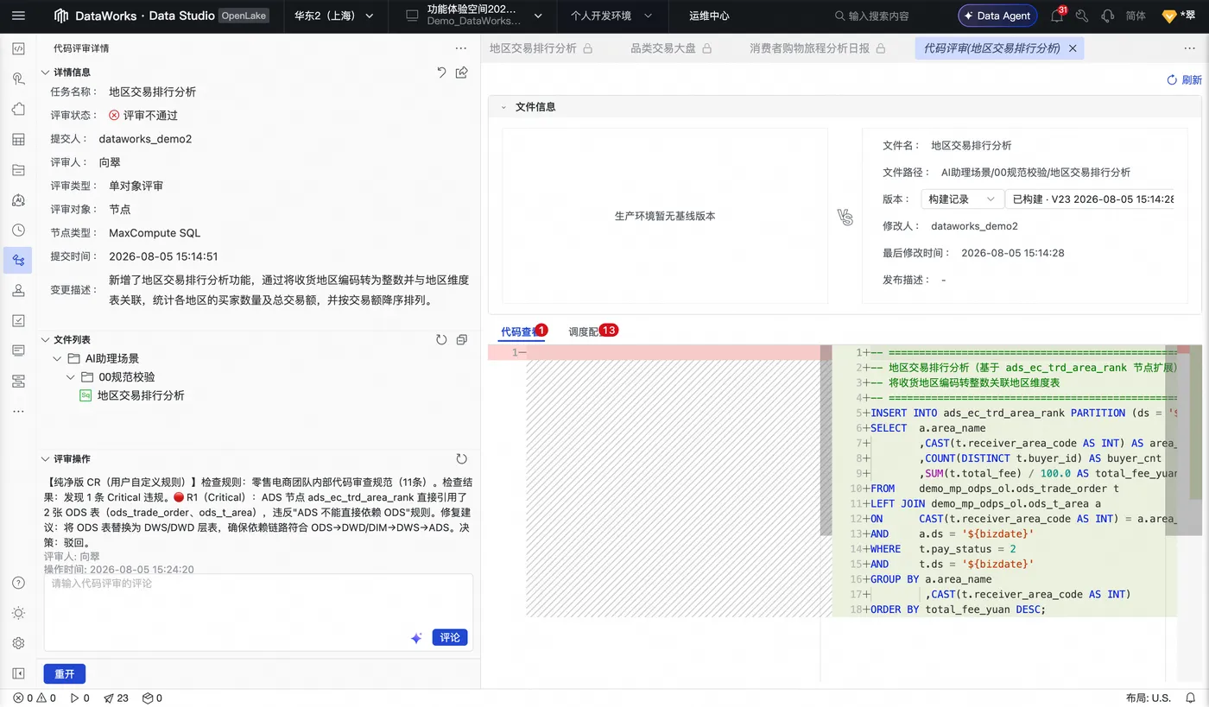Collapse the side panel with bottom icon

[x=18, y=673]
